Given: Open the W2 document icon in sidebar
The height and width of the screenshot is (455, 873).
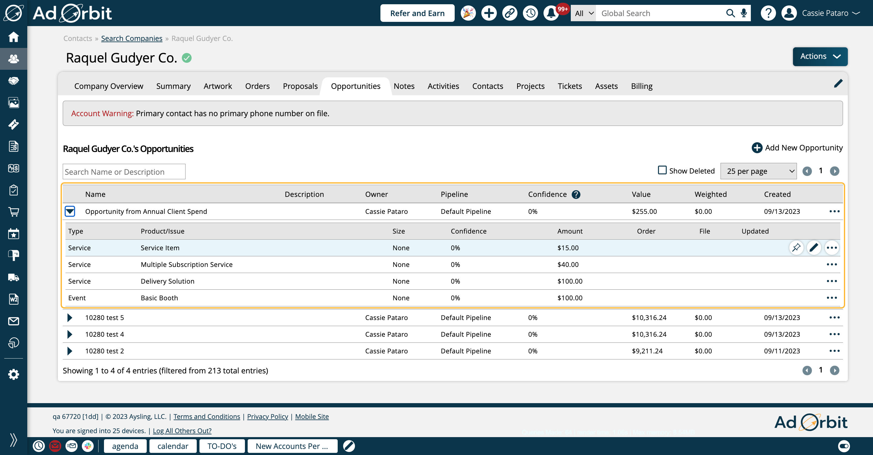Looking at the screenshot, I should click(x=14, y=299).
